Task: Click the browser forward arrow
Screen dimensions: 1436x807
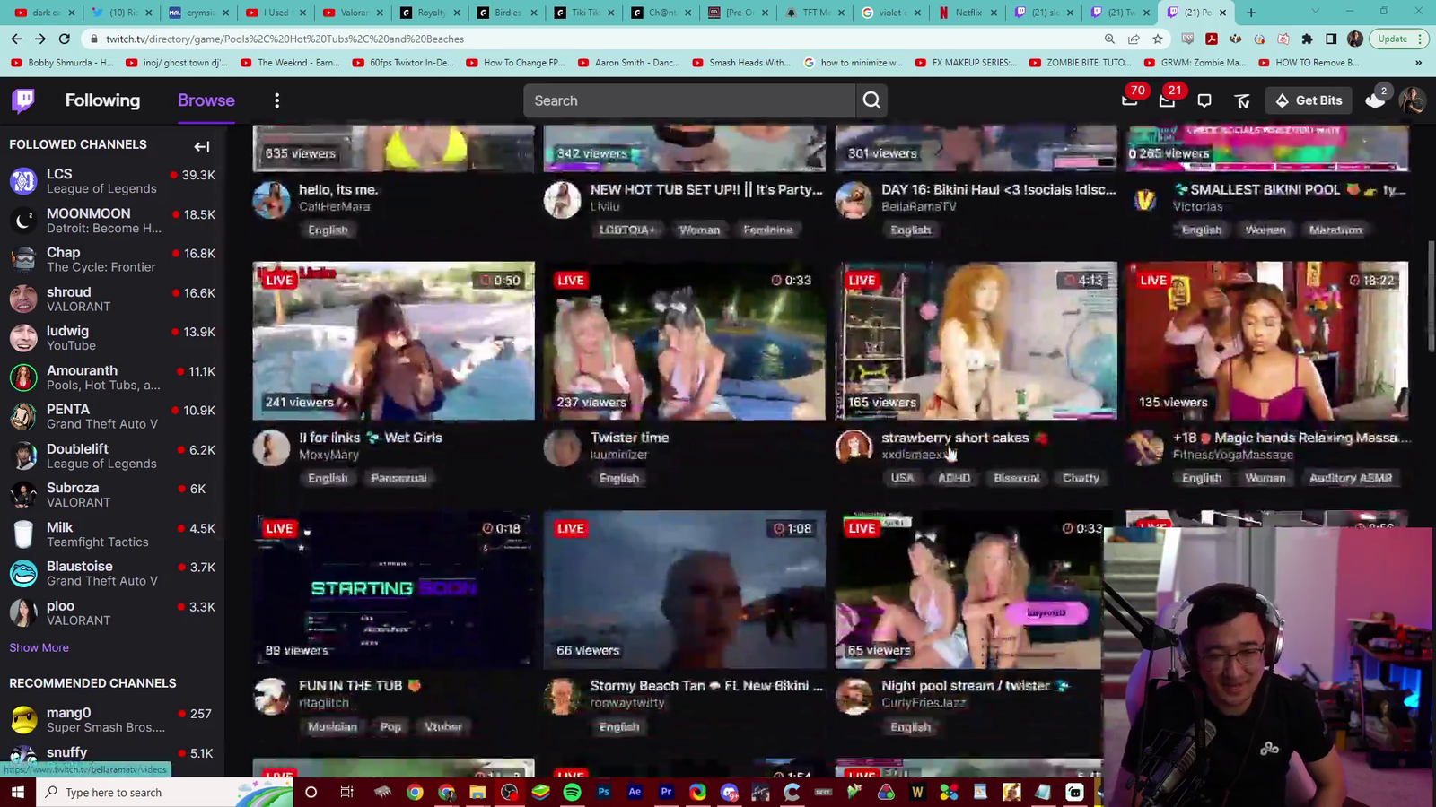Action: coord(40,39)
